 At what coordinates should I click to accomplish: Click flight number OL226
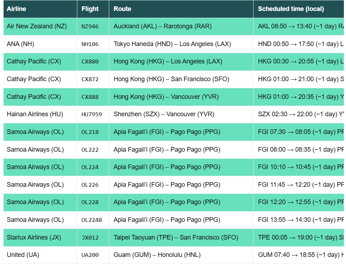tap(90, 185)
